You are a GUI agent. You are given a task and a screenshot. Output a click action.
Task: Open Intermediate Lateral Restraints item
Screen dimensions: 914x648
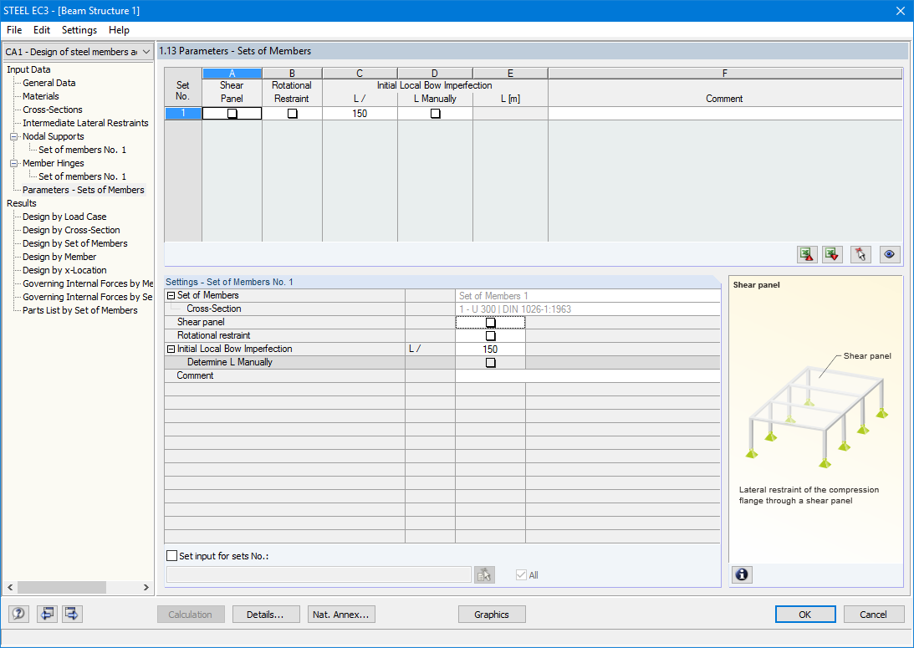(x=85, y=123)
